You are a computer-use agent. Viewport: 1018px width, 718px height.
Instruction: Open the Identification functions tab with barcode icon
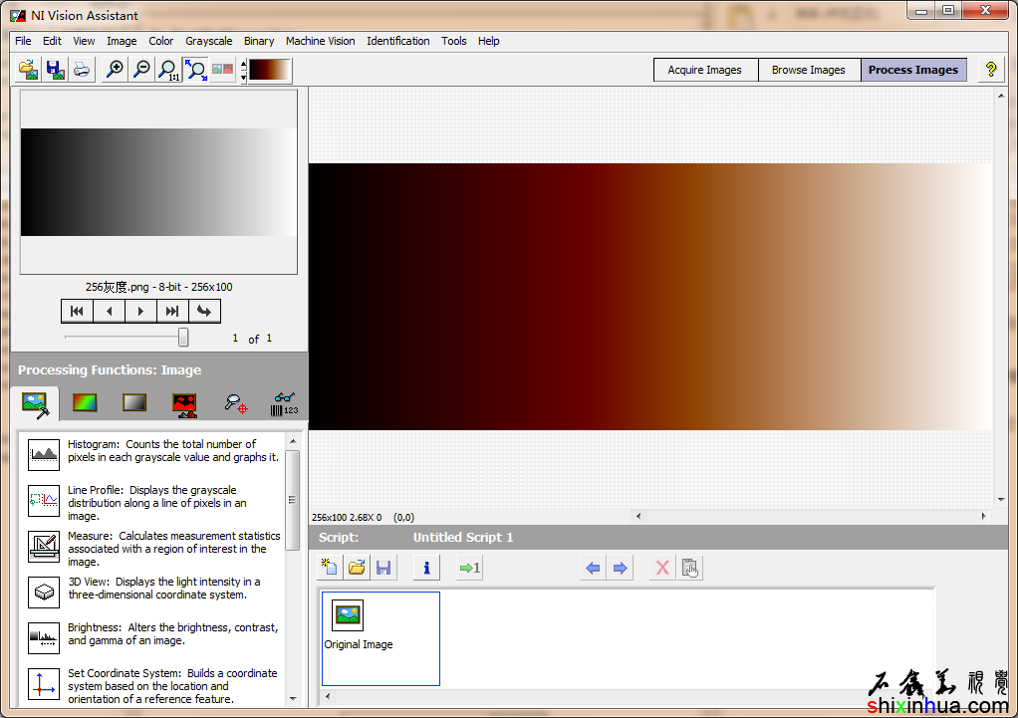pos(283,403)
